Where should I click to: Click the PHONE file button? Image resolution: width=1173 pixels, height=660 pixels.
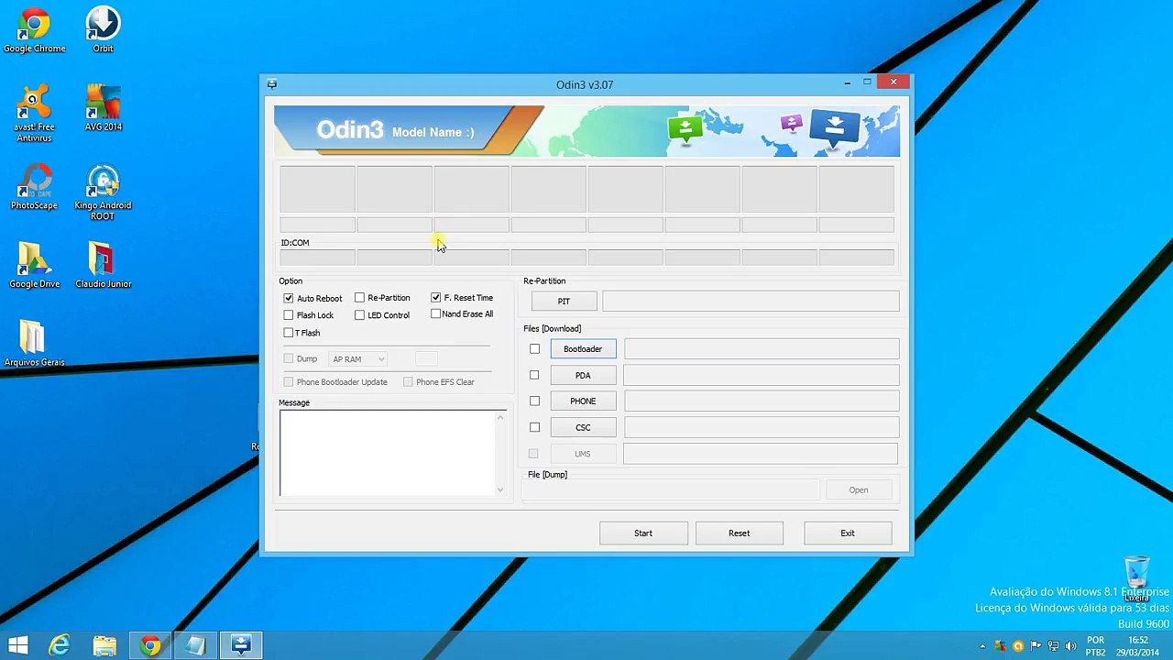pos(583,401)
